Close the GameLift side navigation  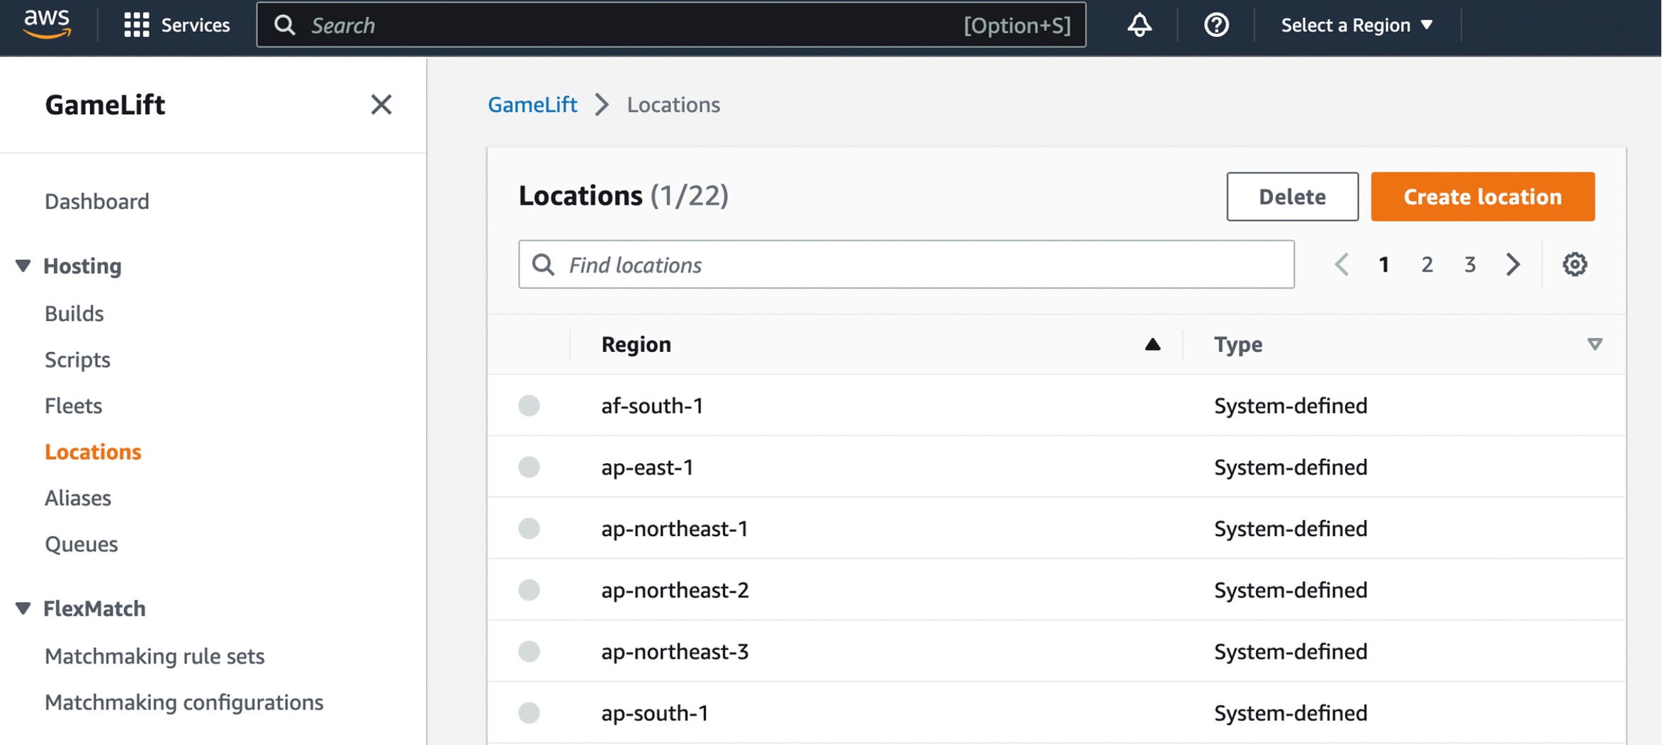point(381,105)
